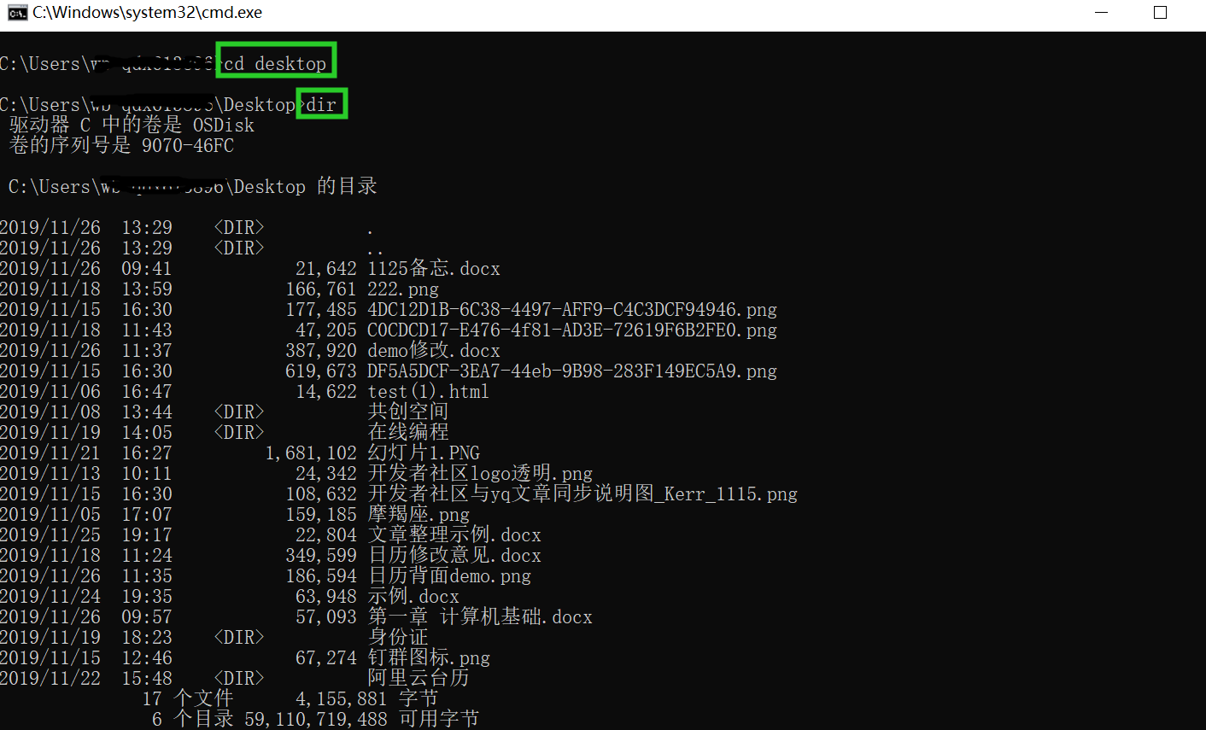Click directory name 阿里云台历
This screenshot has width=1206, height=730.
(419, 678)
